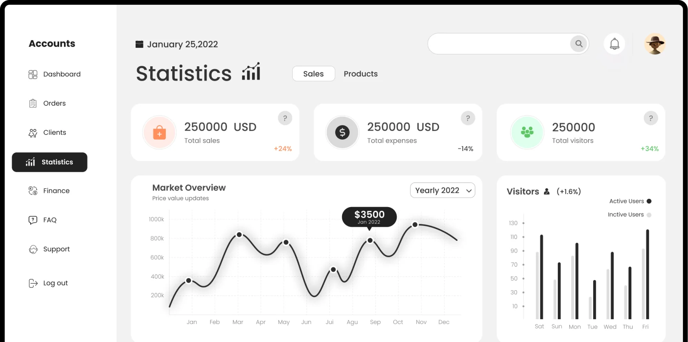This screenshot has height=342, width=688.
Task: Click the notification bell icon
Action: [x=614, y=44]
